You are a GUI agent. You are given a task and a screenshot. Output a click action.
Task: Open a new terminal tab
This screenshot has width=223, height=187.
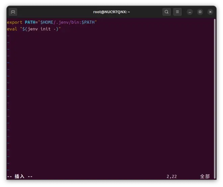click(x=13, y=12)
